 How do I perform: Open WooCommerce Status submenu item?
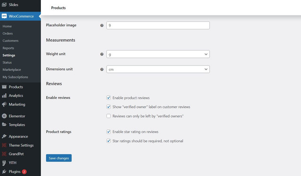coord(7,62)
